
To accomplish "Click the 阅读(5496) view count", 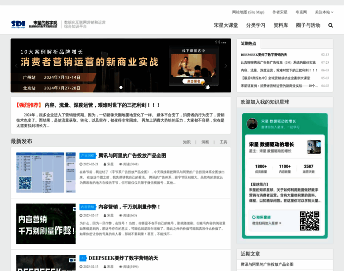I will click(131, 266).
